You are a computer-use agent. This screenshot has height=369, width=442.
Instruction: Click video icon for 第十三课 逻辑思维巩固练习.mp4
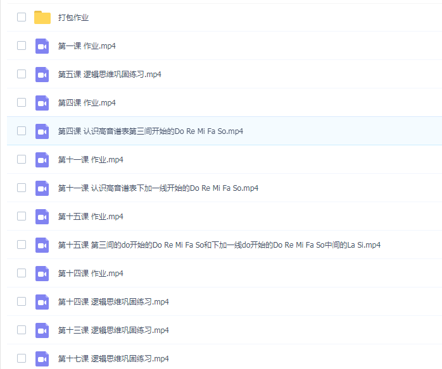42,330
